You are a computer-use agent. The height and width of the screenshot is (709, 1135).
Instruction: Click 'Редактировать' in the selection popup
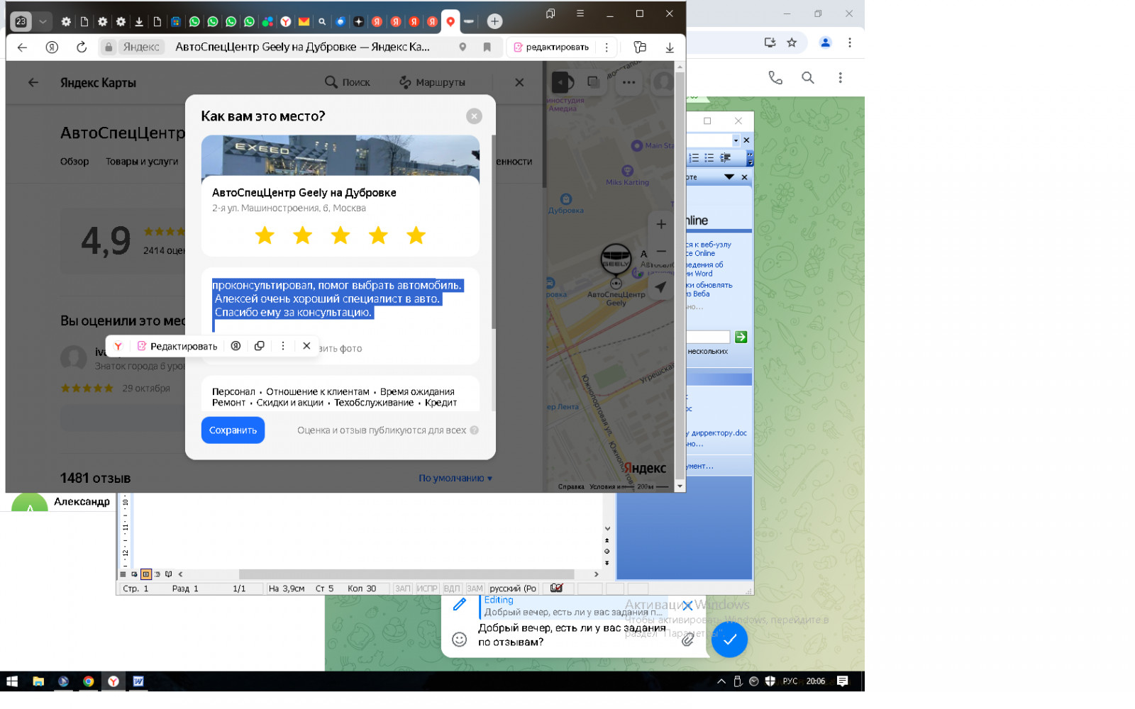click(177, 346)
